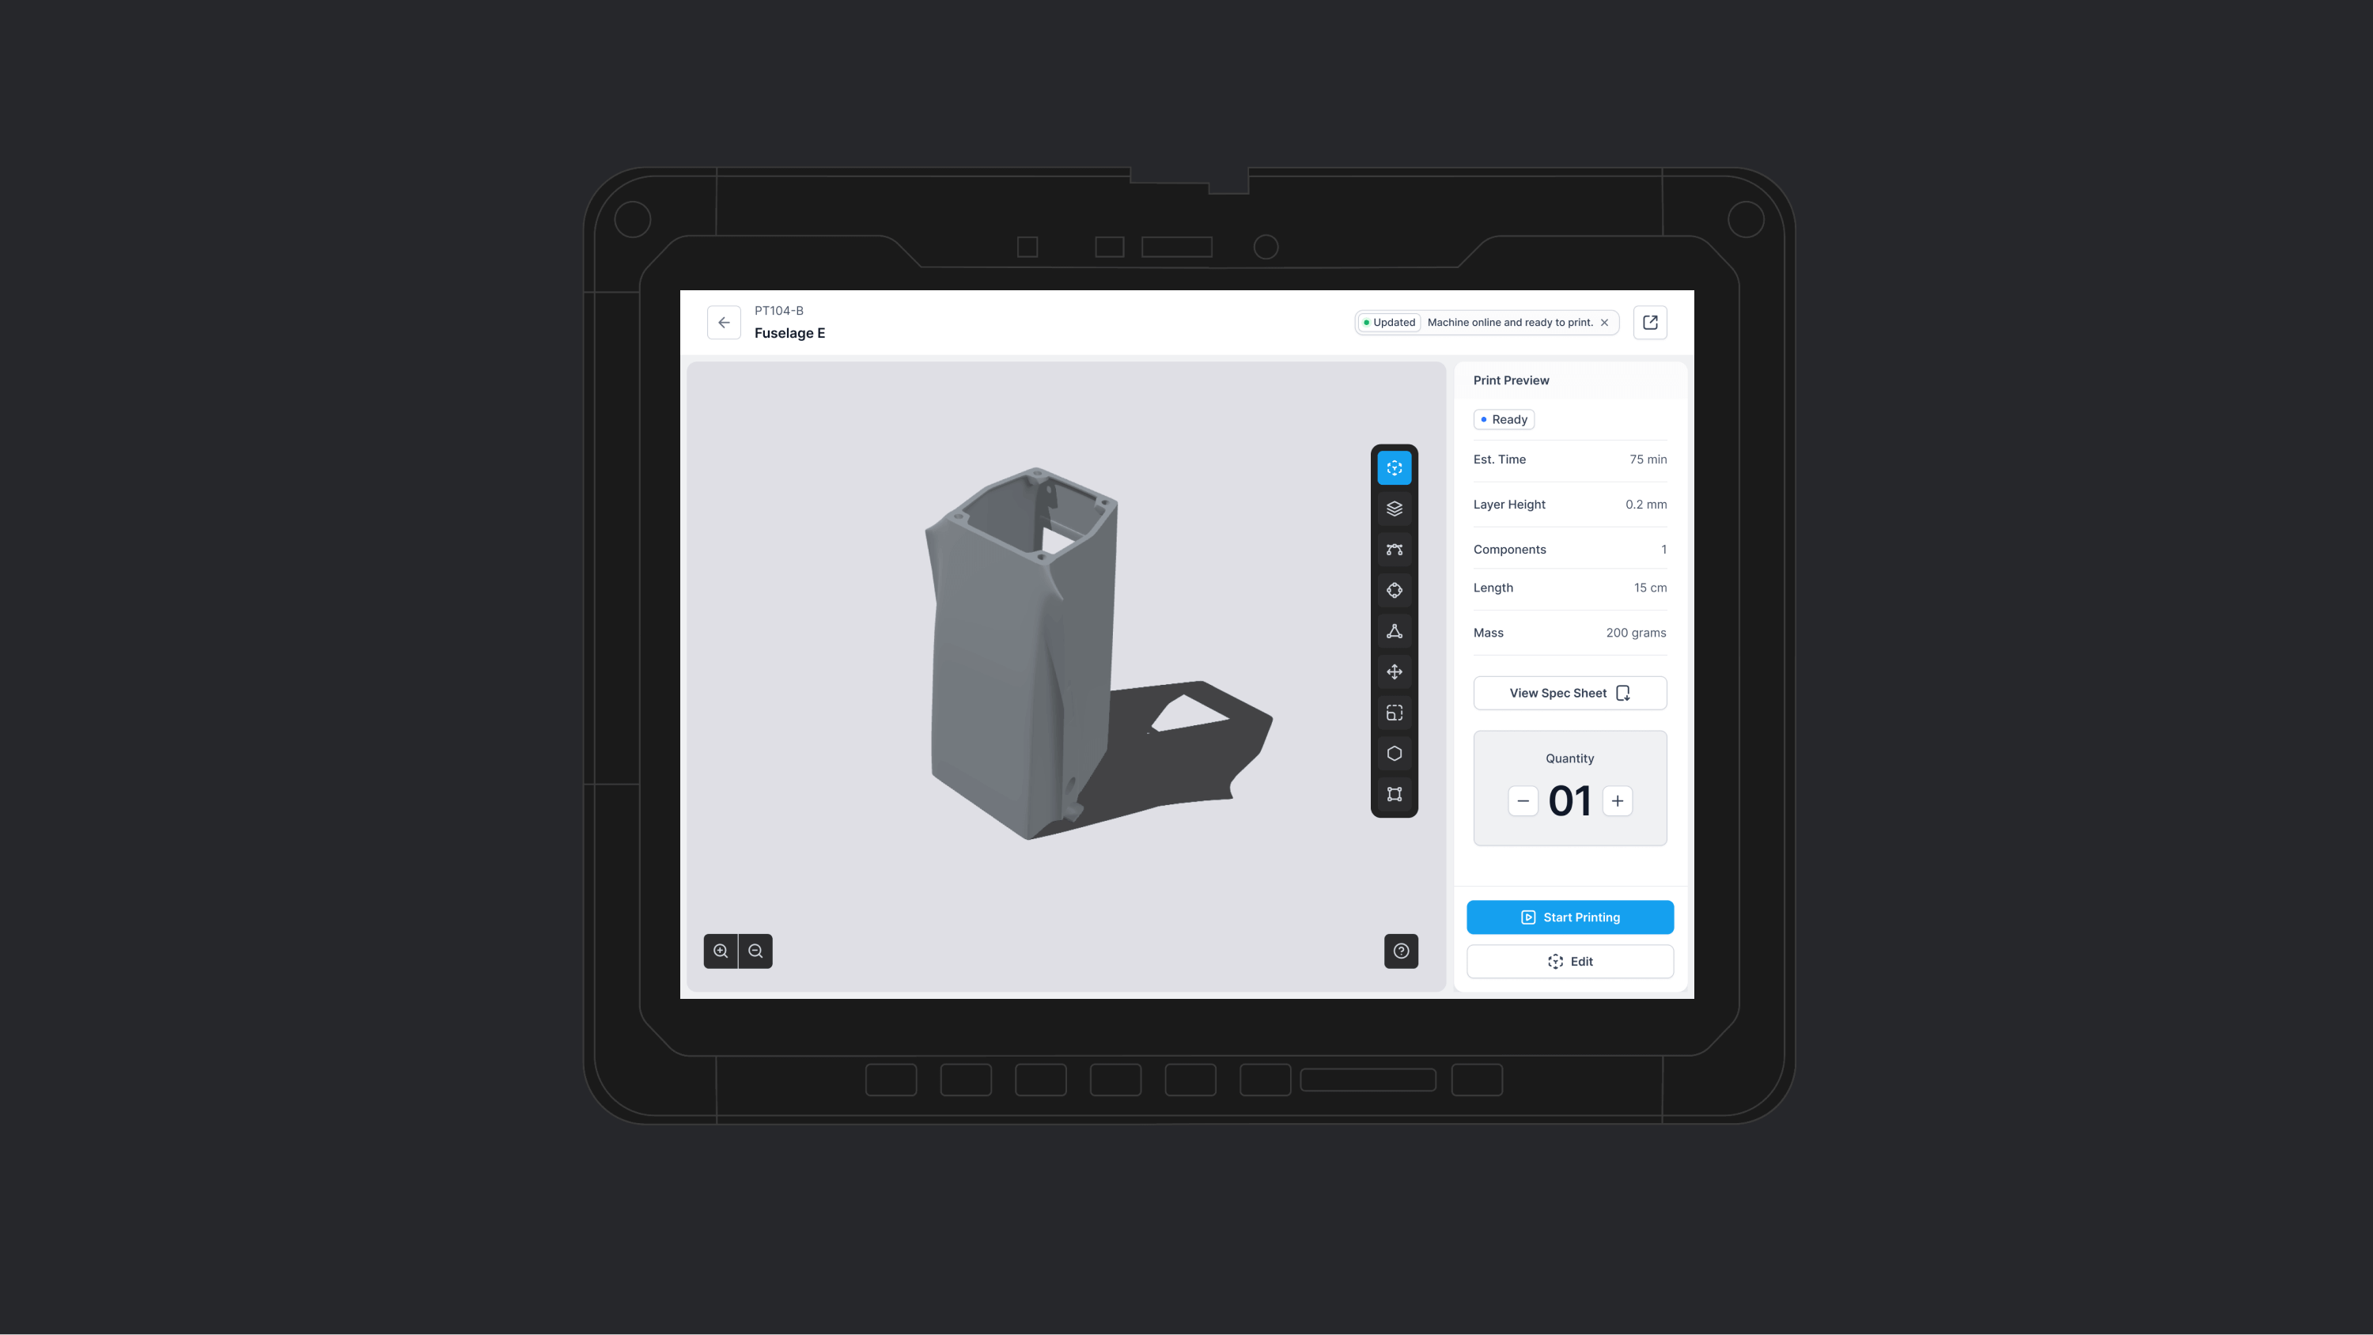
Task: Click the Est. Time label
Action: [1500, 459]
